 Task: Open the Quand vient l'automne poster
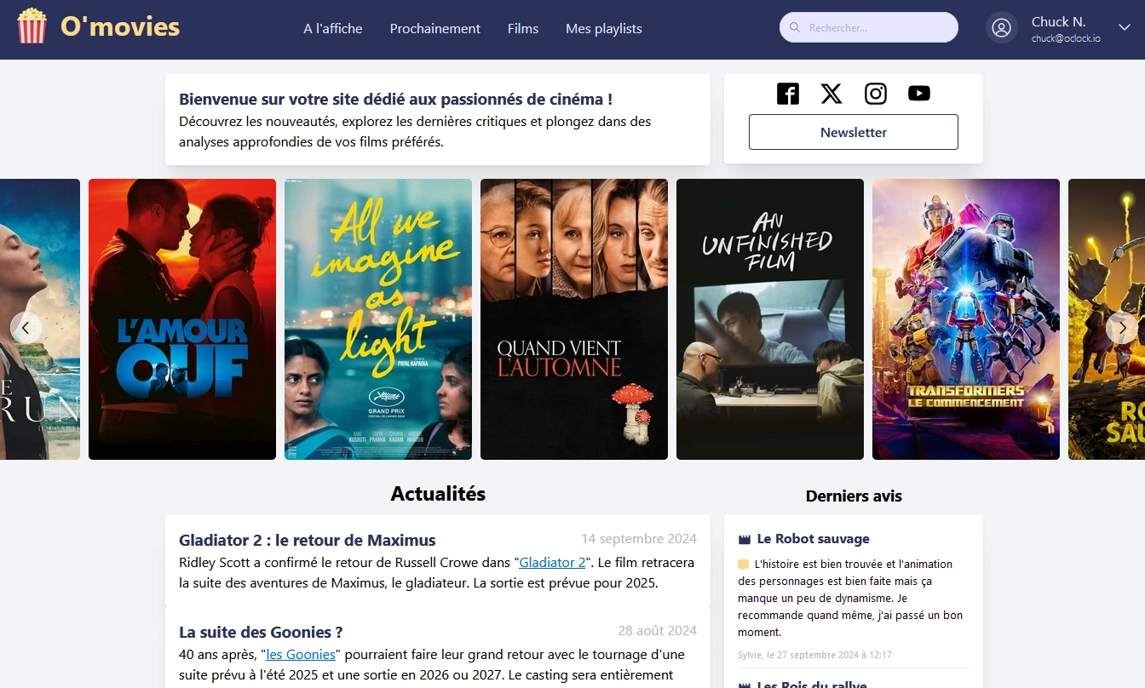(x=574, y=319)
